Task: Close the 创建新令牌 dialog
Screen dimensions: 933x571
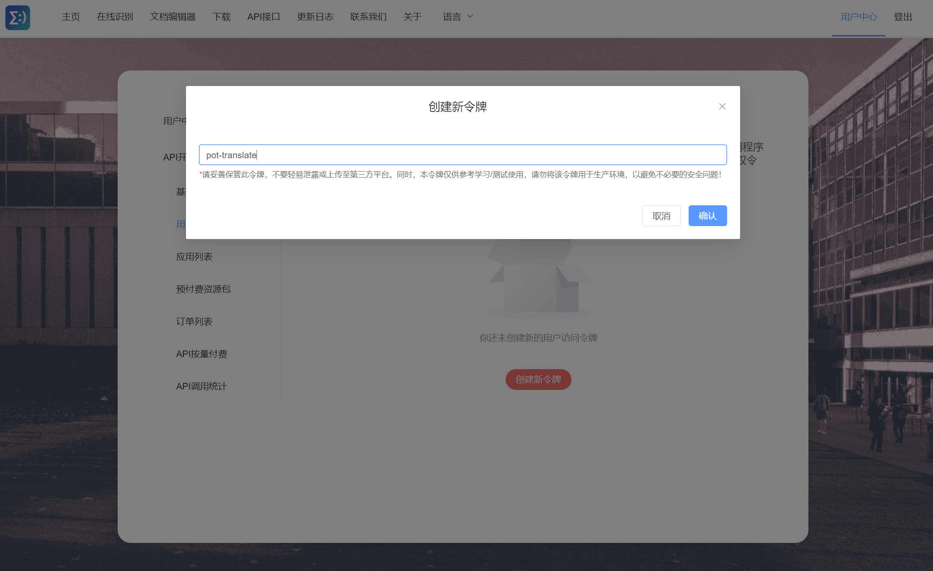Action: [x=721, y=106]
